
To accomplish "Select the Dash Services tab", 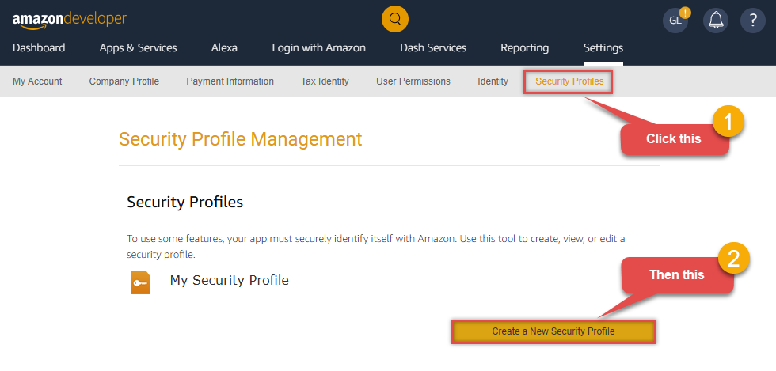I will click(x=433, y=48).
